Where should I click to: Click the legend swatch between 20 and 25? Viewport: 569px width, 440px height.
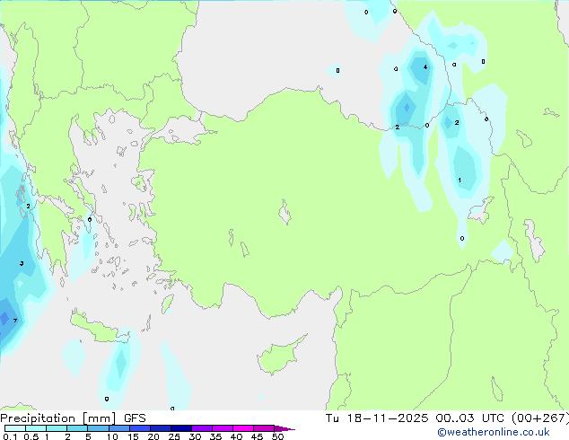[160, 428]
